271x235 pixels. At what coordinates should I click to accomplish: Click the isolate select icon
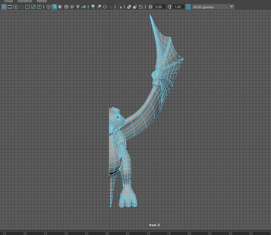click(120, 7)
